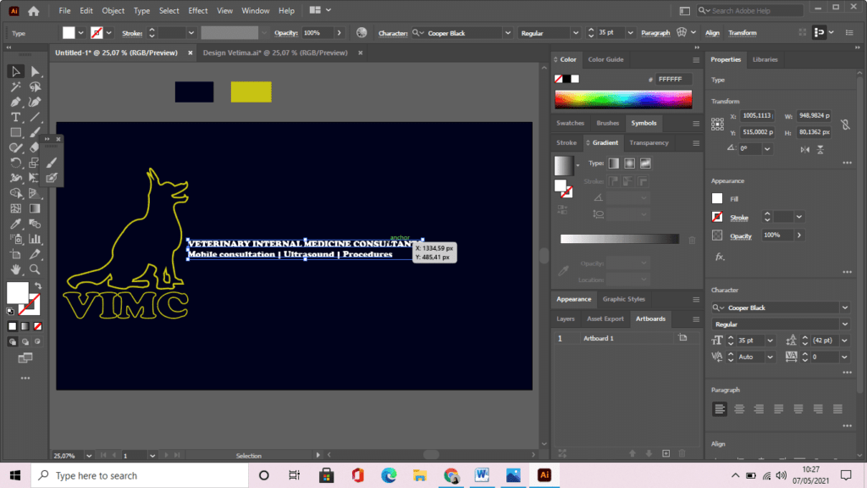Click the Stroke link in Appearance section
Screen dimensions: 867x488
click(738, 218)
